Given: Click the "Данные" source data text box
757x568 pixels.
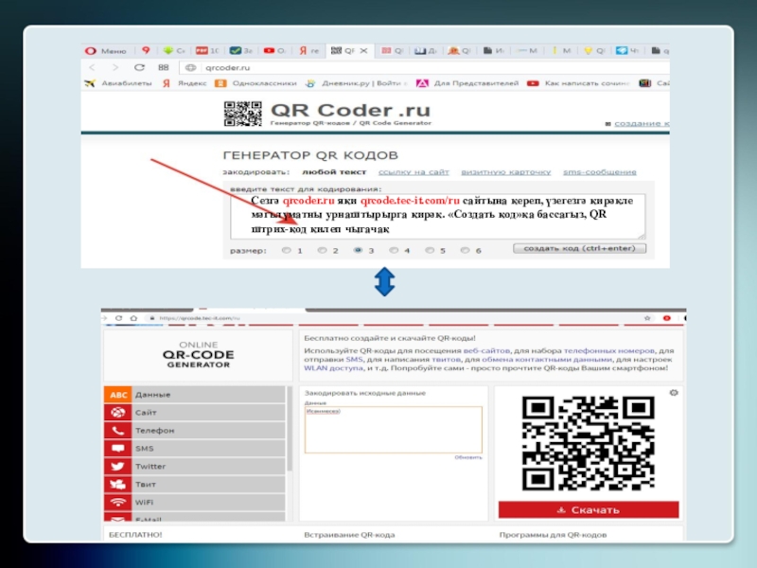Looking at the screenshot, I should tap(394, 430).
